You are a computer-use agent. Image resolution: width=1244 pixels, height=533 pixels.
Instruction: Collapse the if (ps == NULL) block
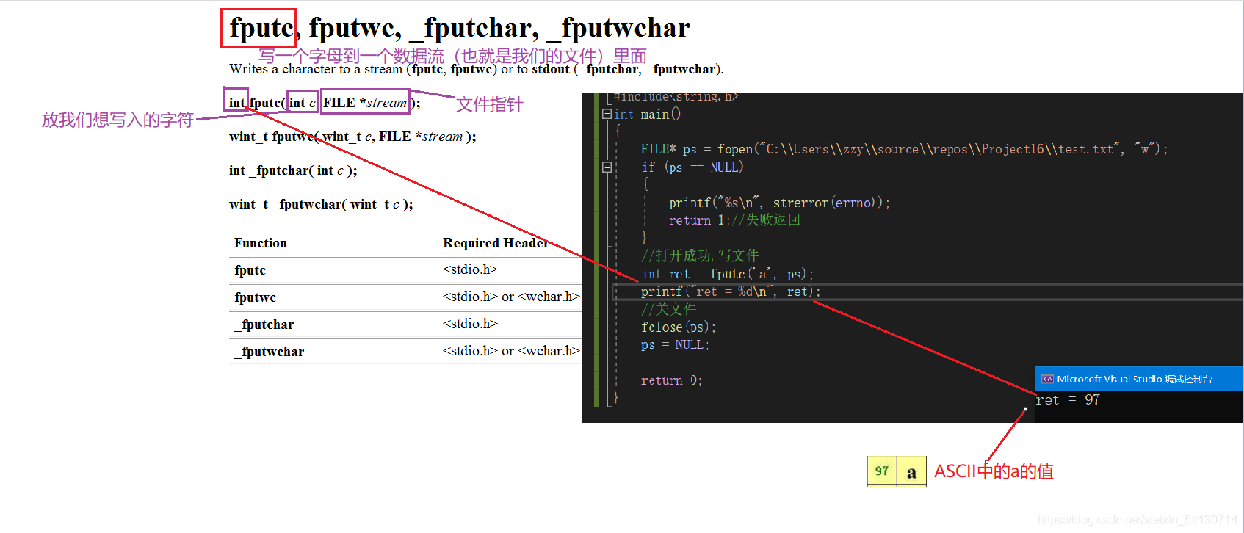pyautogui.click(x=607, y=167)
